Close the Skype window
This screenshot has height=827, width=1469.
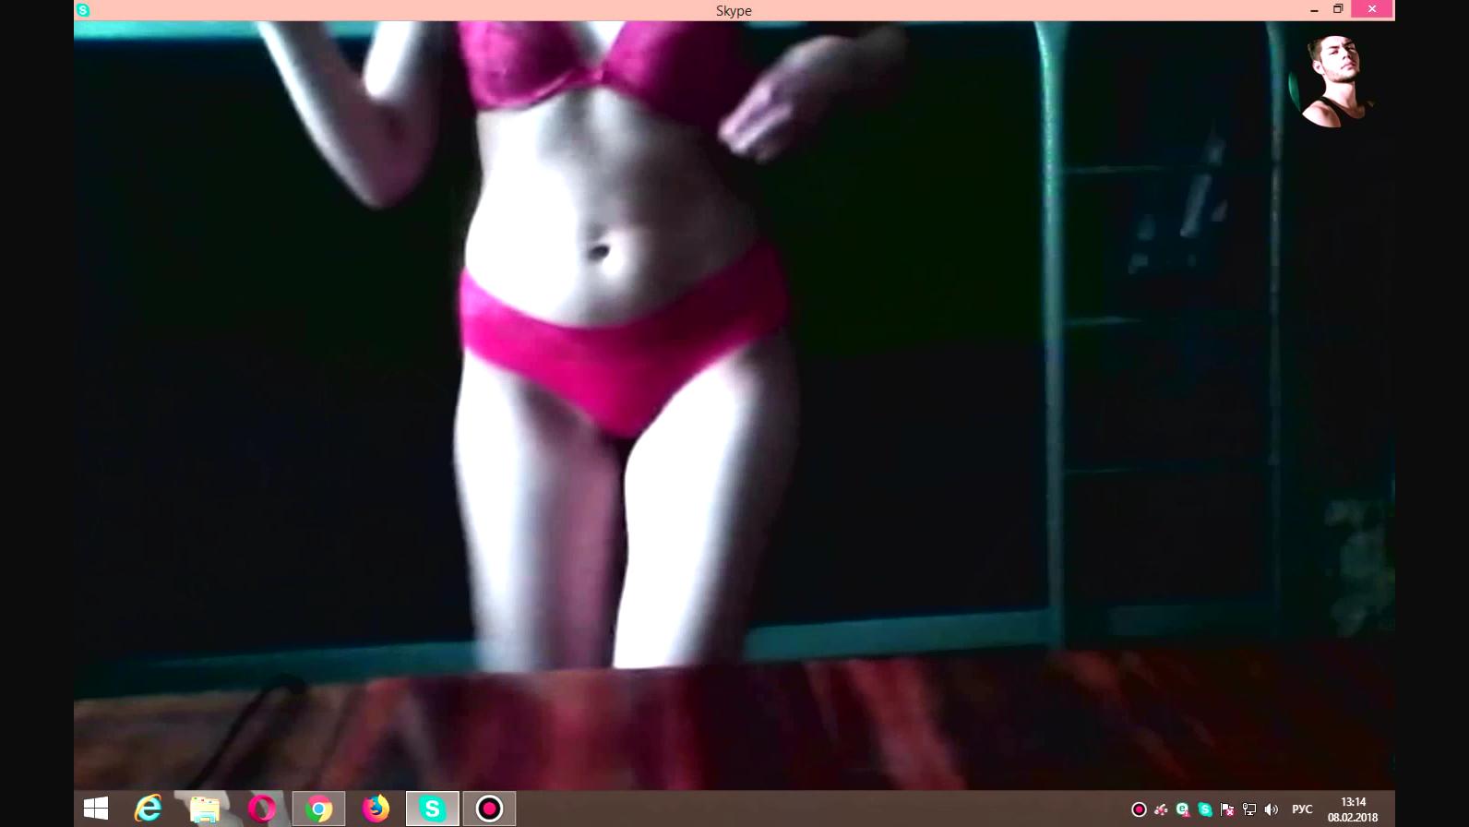1372,9
